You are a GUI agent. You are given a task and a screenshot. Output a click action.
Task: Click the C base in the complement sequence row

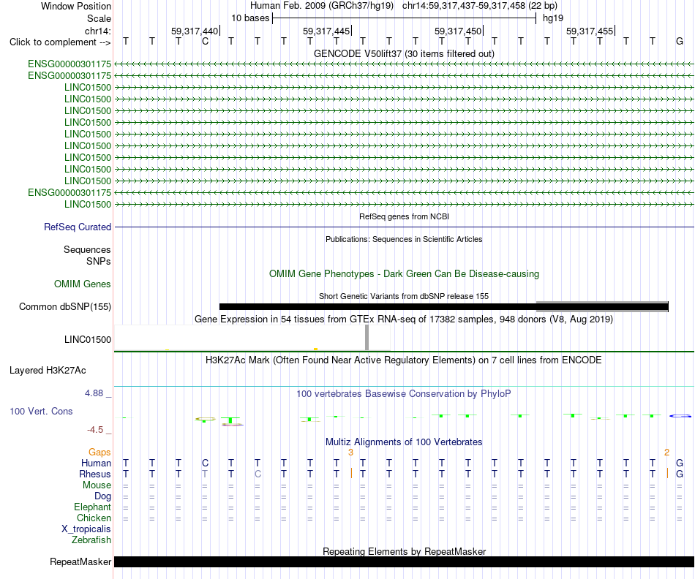click(205, 42)
